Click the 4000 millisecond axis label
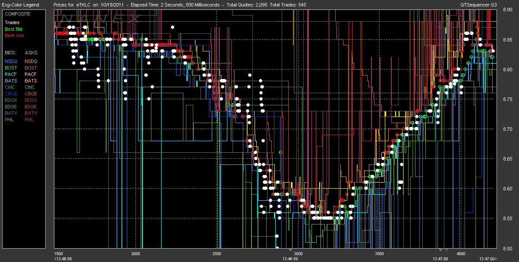 (x=460, y=253)
